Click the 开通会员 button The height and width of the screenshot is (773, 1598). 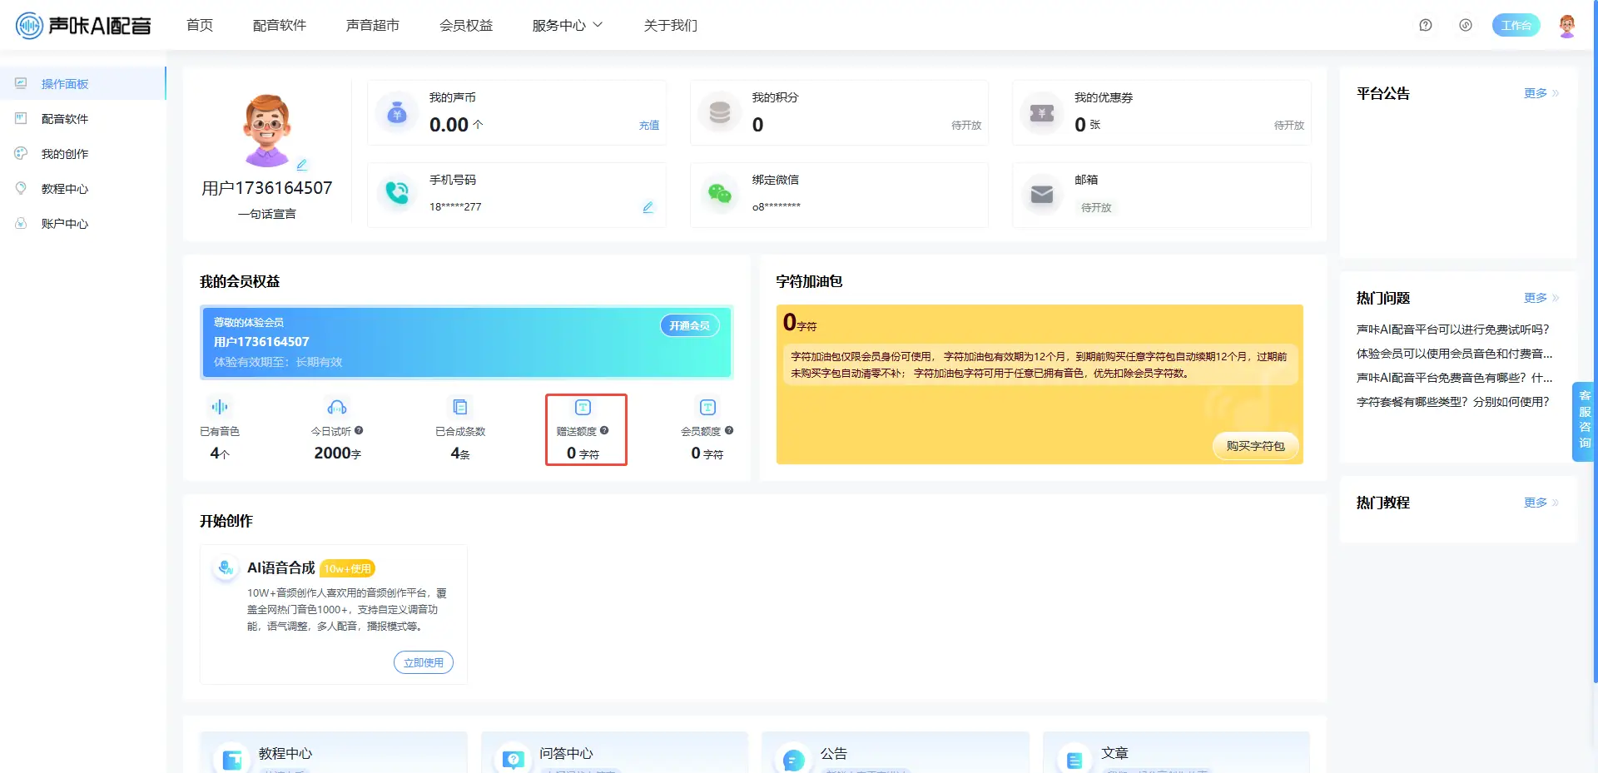point(689,325)
